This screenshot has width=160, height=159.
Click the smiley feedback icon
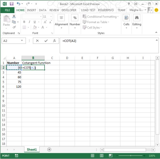pos(156,10)
